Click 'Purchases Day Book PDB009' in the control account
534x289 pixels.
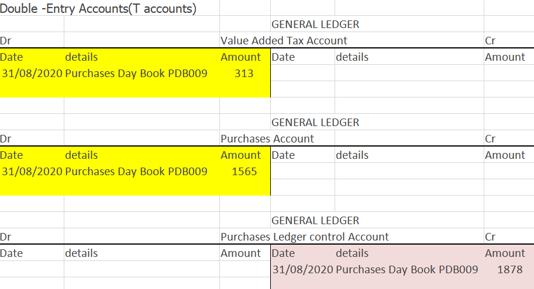[407, 270]
